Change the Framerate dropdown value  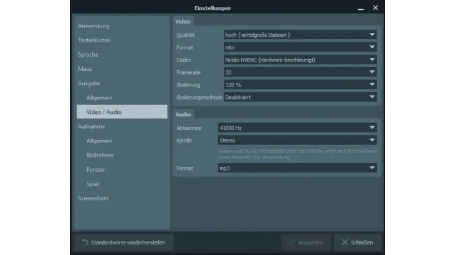pos(300,72)
